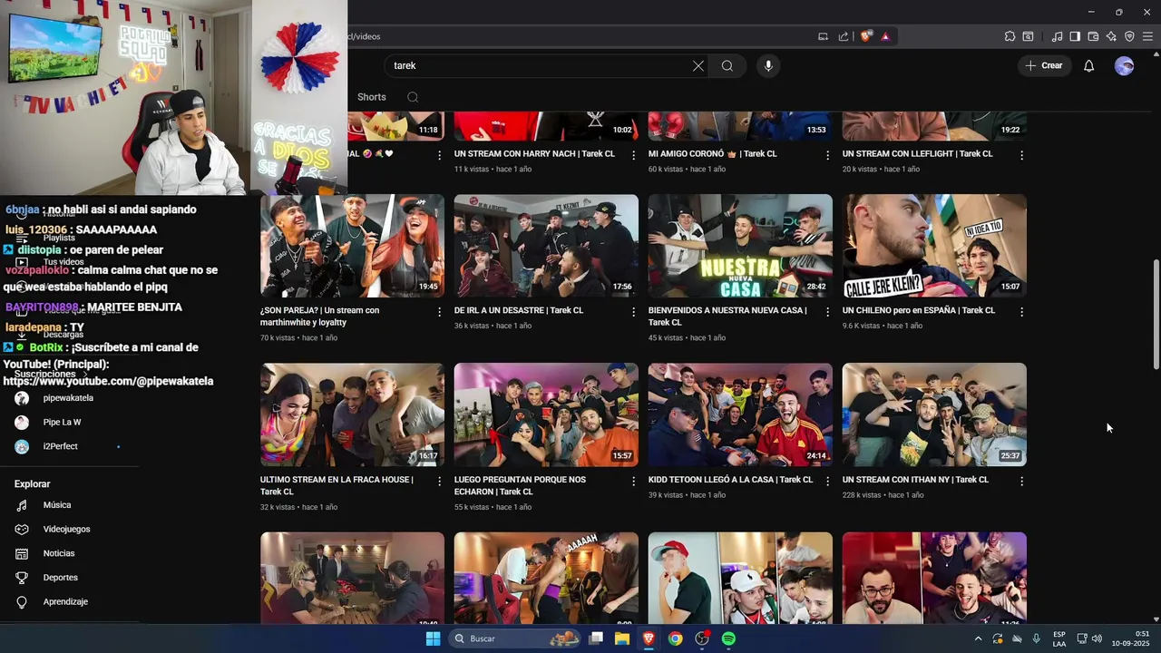Open File Explorer from the taskbar
This screenshot has width=1161, height=653.
622,638
